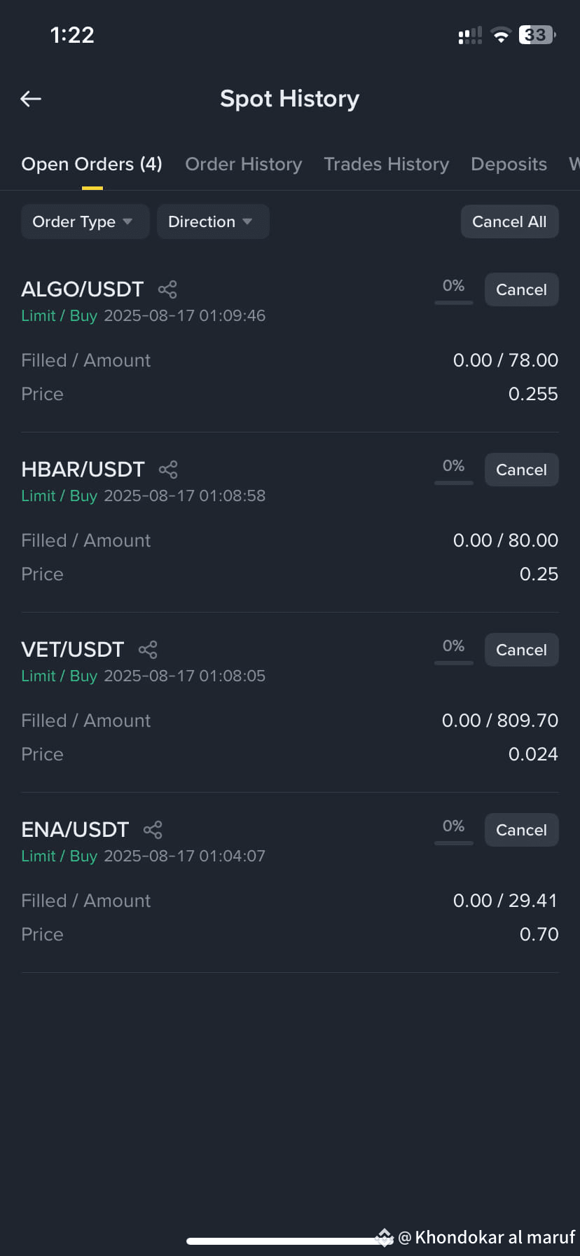Tap the Binance watermark logo
Screen dimensions: 580x1256
coord(384,1237)
